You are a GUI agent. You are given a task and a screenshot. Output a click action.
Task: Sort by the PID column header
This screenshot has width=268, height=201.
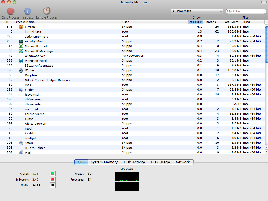tap(7, 22)
